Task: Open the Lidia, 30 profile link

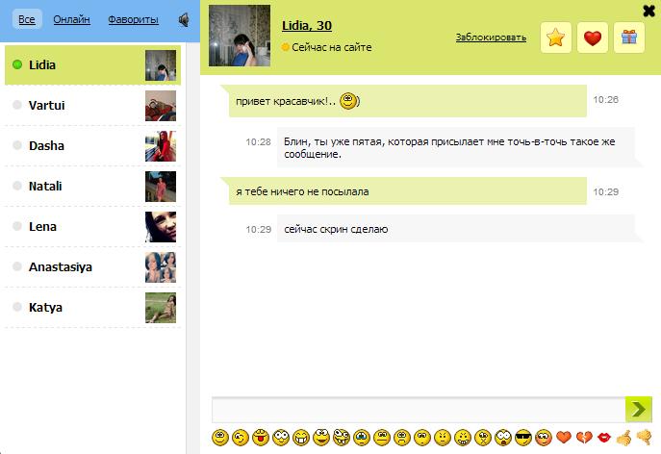Action: click(x=307, y=25)
